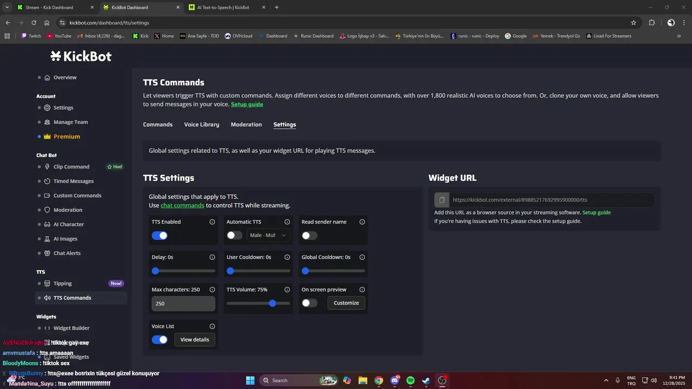
Task: Click the info icon next to TTS Enabled
Action: pos(212,222)
